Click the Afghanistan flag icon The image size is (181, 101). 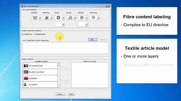click(26, 66)
